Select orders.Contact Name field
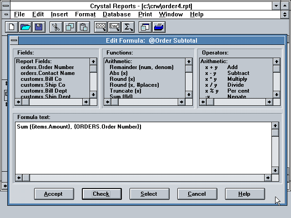This screenshot has height=218, width=291. [48, 73]
